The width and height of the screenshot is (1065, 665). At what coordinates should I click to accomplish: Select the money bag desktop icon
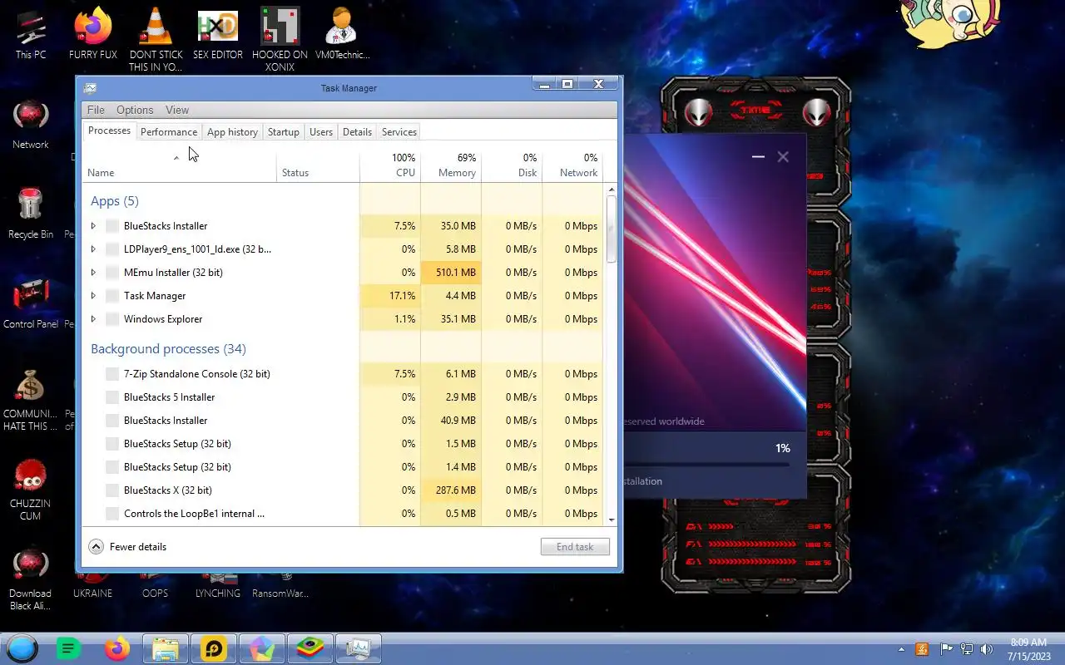click(31, 399)
